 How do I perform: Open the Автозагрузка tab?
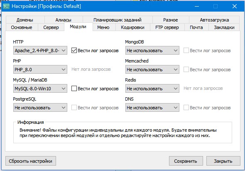(x=214, y=20)
